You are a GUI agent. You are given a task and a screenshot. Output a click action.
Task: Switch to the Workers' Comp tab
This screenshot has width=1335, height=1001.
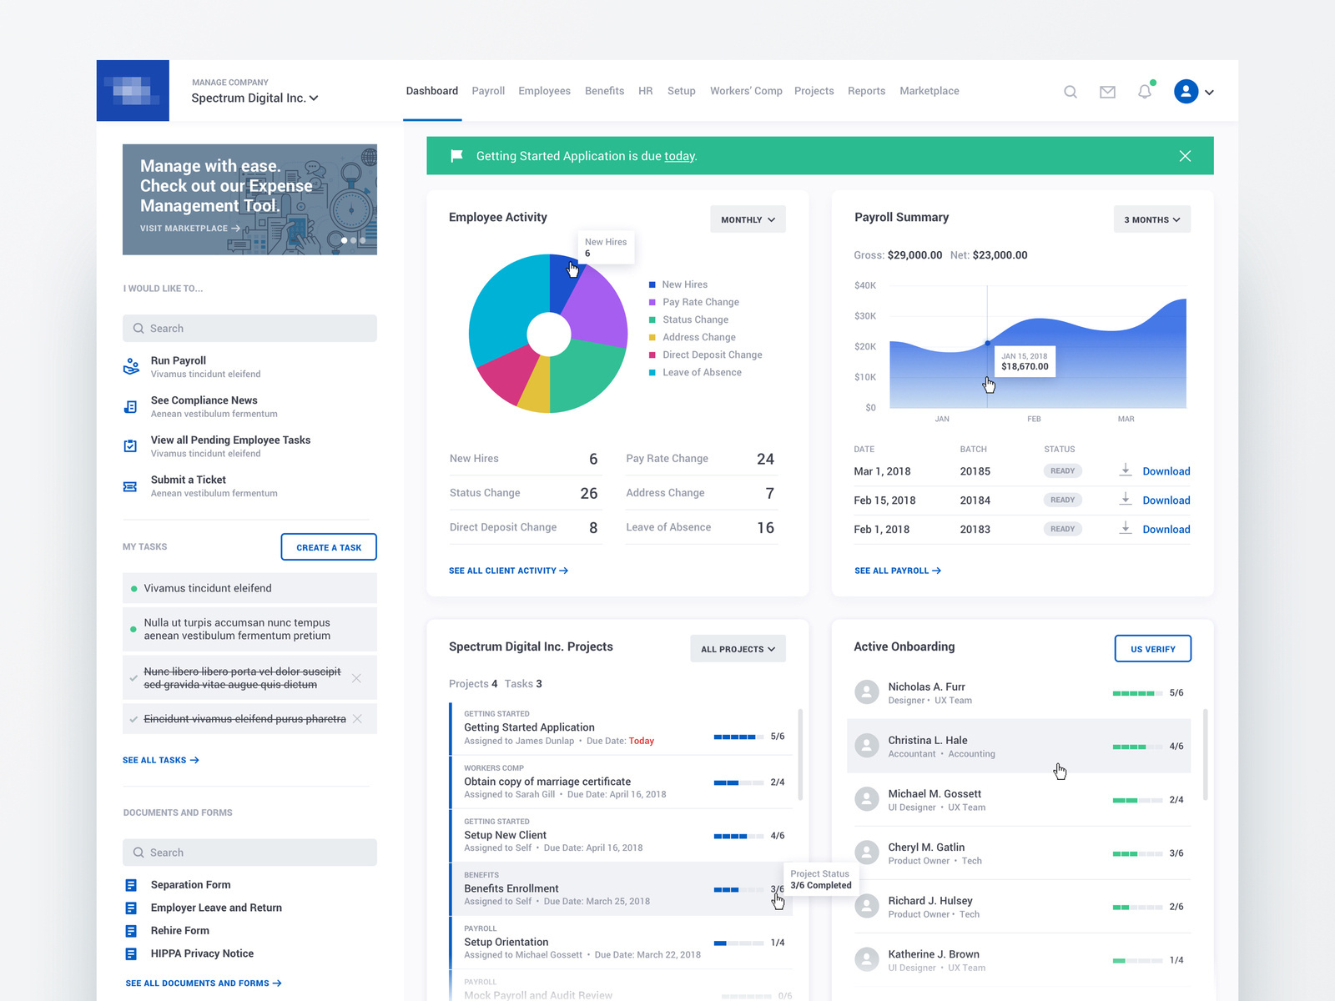pyautogui.click(x=746, y=91)
